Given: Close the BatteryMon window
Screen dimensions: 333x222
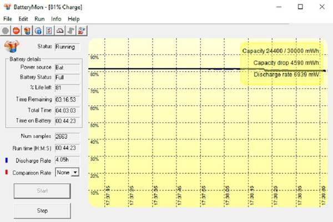Looking at the screenshot, I should [x=322, y=7].
